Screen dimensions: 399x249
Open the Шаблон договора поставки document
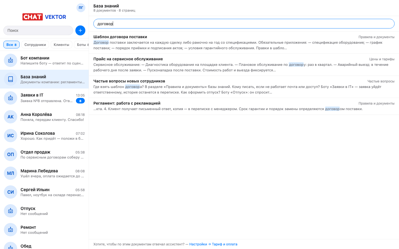[x=244, y=43]
